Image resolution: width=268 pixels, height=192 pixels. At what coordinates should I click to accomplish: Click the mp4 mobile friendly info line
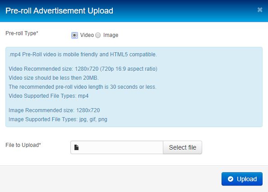tap(83, 55)
